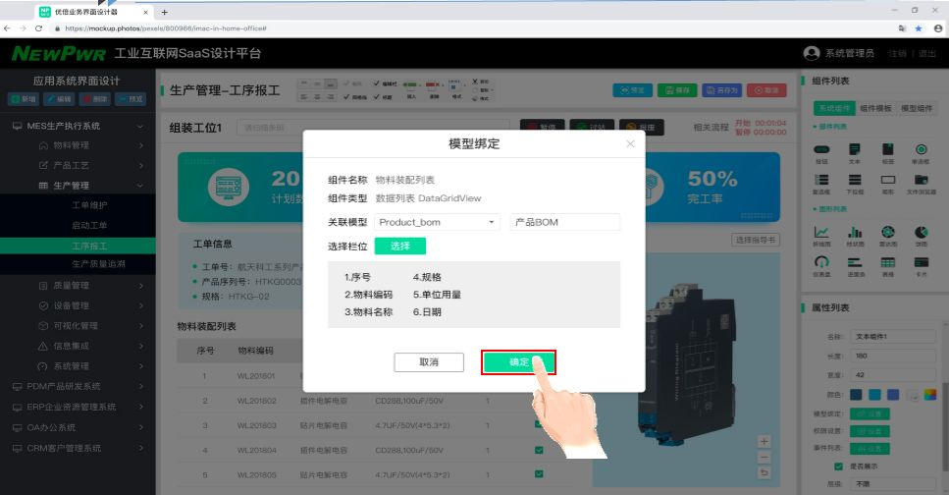Close the 模型绑定 dialog with the X

click(630, 144)
